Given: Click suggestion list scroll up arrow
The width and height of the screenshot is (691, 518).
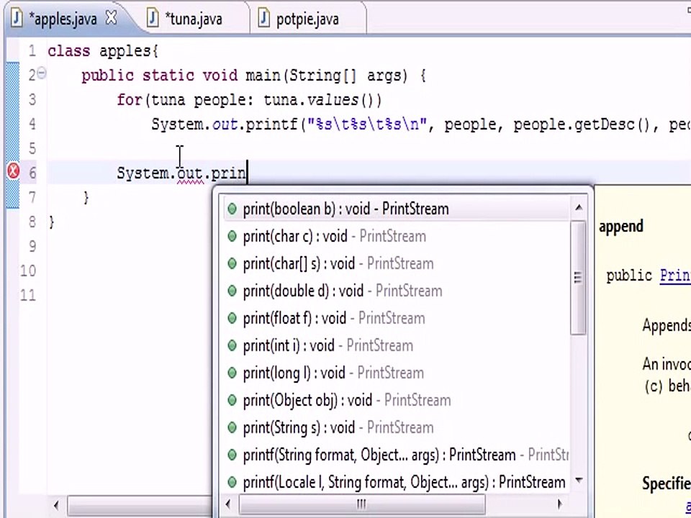Looking at the screenshot, I should point(579,207).
